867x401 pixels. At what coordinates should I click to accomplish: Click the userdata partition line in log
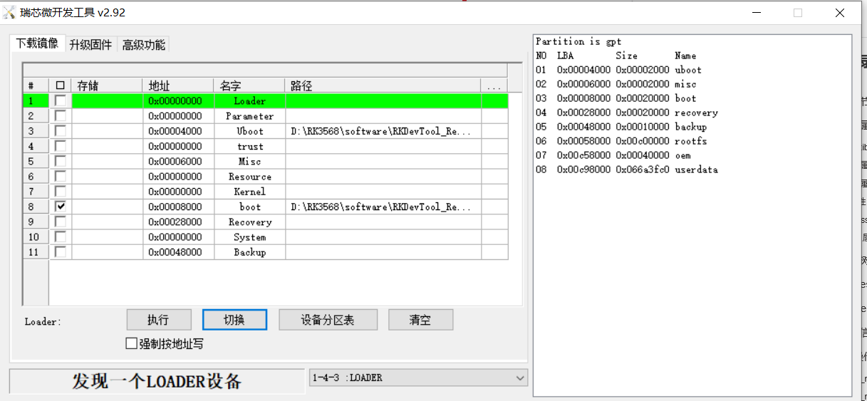[x=627, y=170]
